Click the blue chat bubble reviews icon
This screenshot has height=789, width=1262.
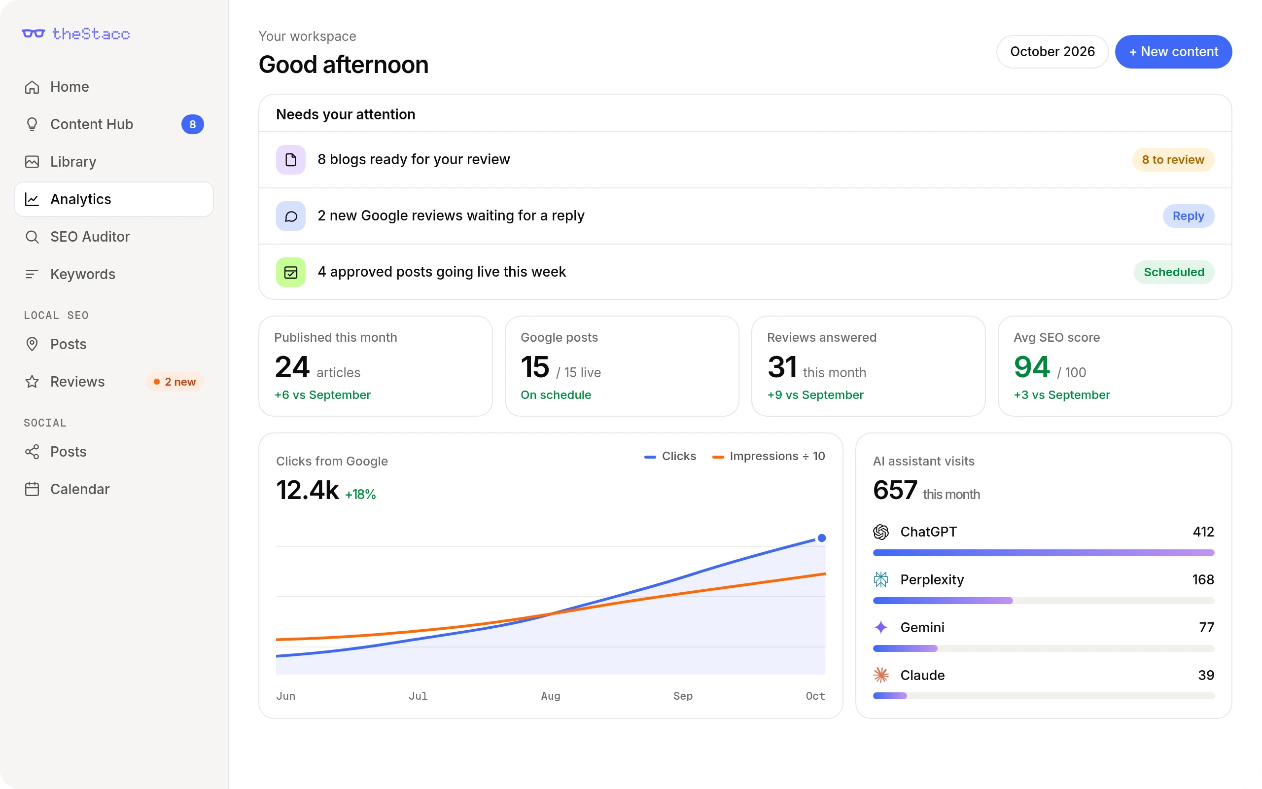pyautogui.click(x=290, y=216)
